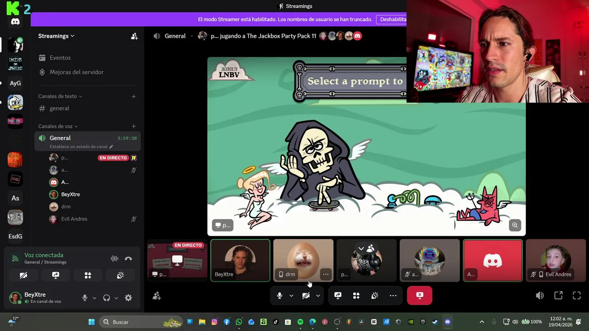The width and height of the screenshot is (589, 331).
Task: Open Discord direct messages home icon
Action: 15,22
